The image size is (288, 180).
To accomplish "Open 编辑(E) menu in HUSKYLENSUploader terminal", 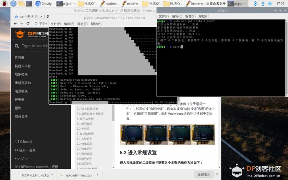I will click(69, 24).
